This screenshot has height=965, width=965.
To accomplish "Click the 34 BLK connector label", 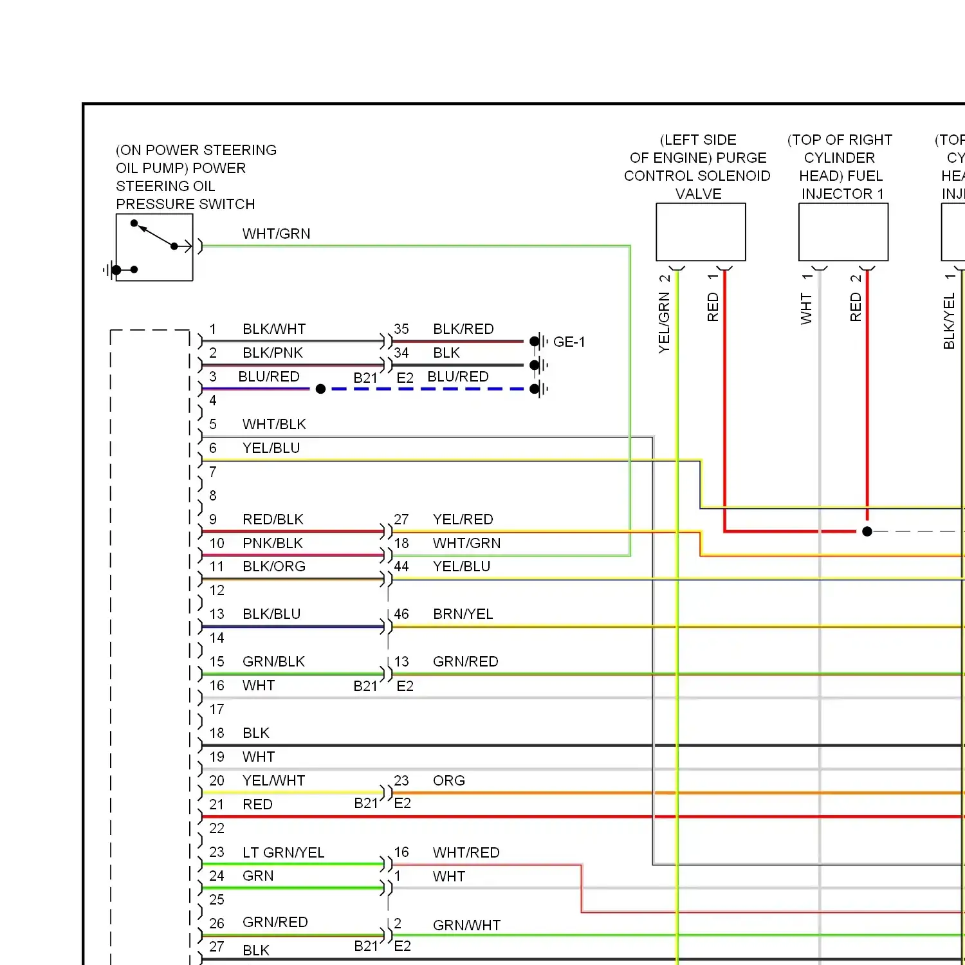I will (x=427, y=353).
